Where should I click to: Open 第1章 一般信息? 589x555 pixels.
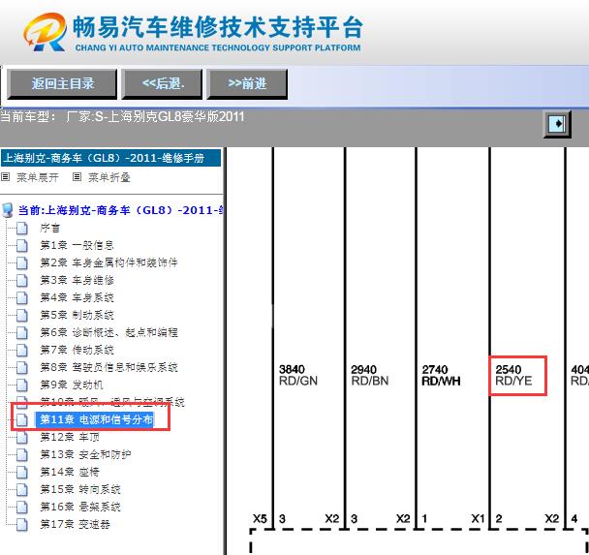pos(77,245)
